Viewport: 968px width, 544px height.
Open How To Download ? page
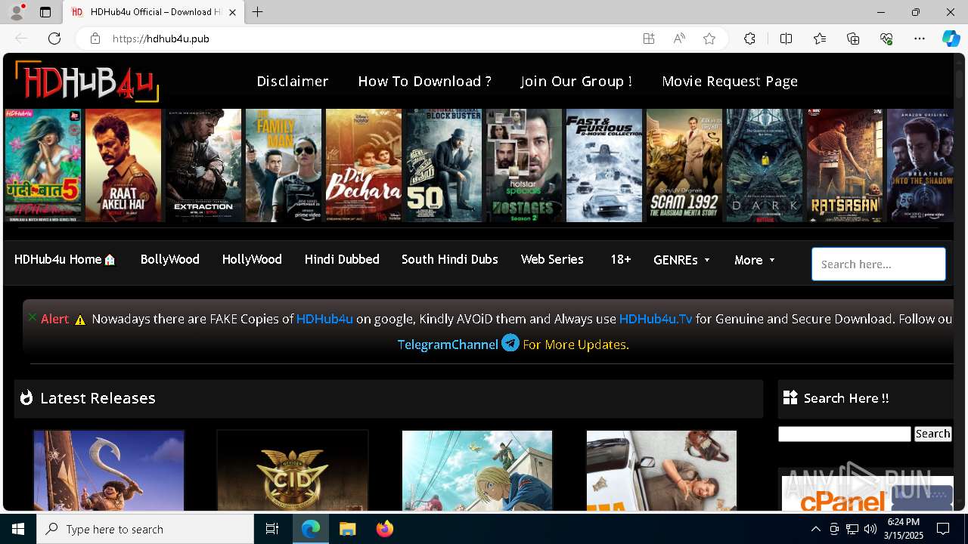pyautogui.click(x=424, y=81)
